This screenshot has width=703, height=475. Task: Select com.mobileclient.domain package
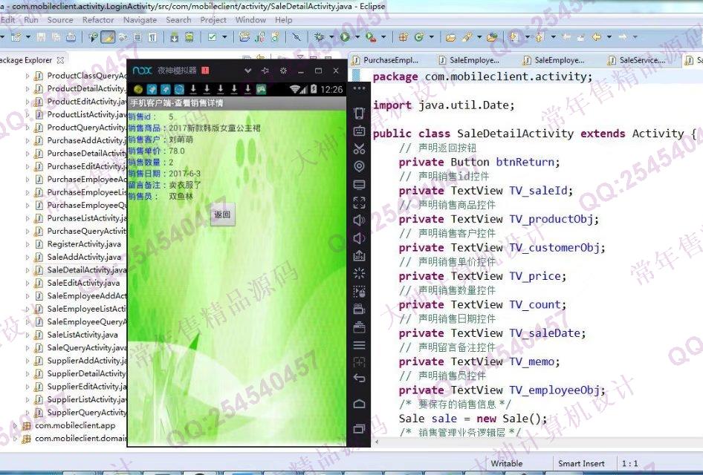click(81, 439)
